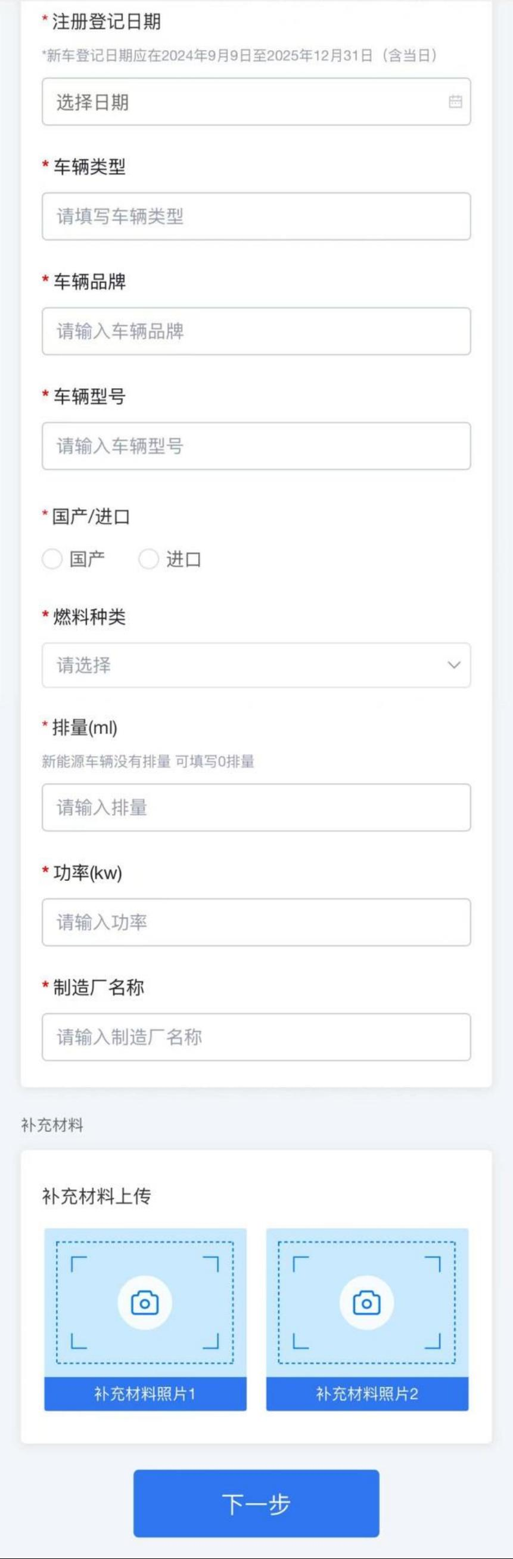Click the chevron arrow in 燃料种类
Viewport: 513px width, 1559px height.
coord(453,665)
